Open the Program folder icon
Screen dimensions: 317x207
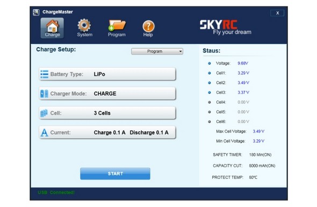[x=117, y=28]
